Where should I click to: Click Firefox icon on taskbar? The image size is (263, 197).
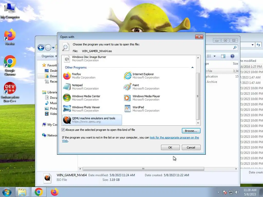[55, 192]
